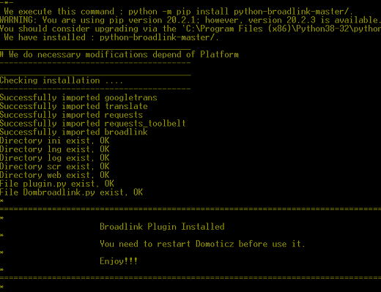Click 'Directory scr exist, OK' line
Image resolution: width=381 pixels, height=292 pixels.
tap(55, 166)
